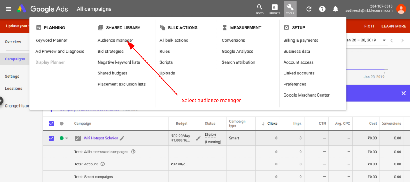Image resolution: width=410 pixels, height=182 pixels.
Task: Toggle Wifi Hotspot Solution row checkbox
Action: tap(51, 138)
